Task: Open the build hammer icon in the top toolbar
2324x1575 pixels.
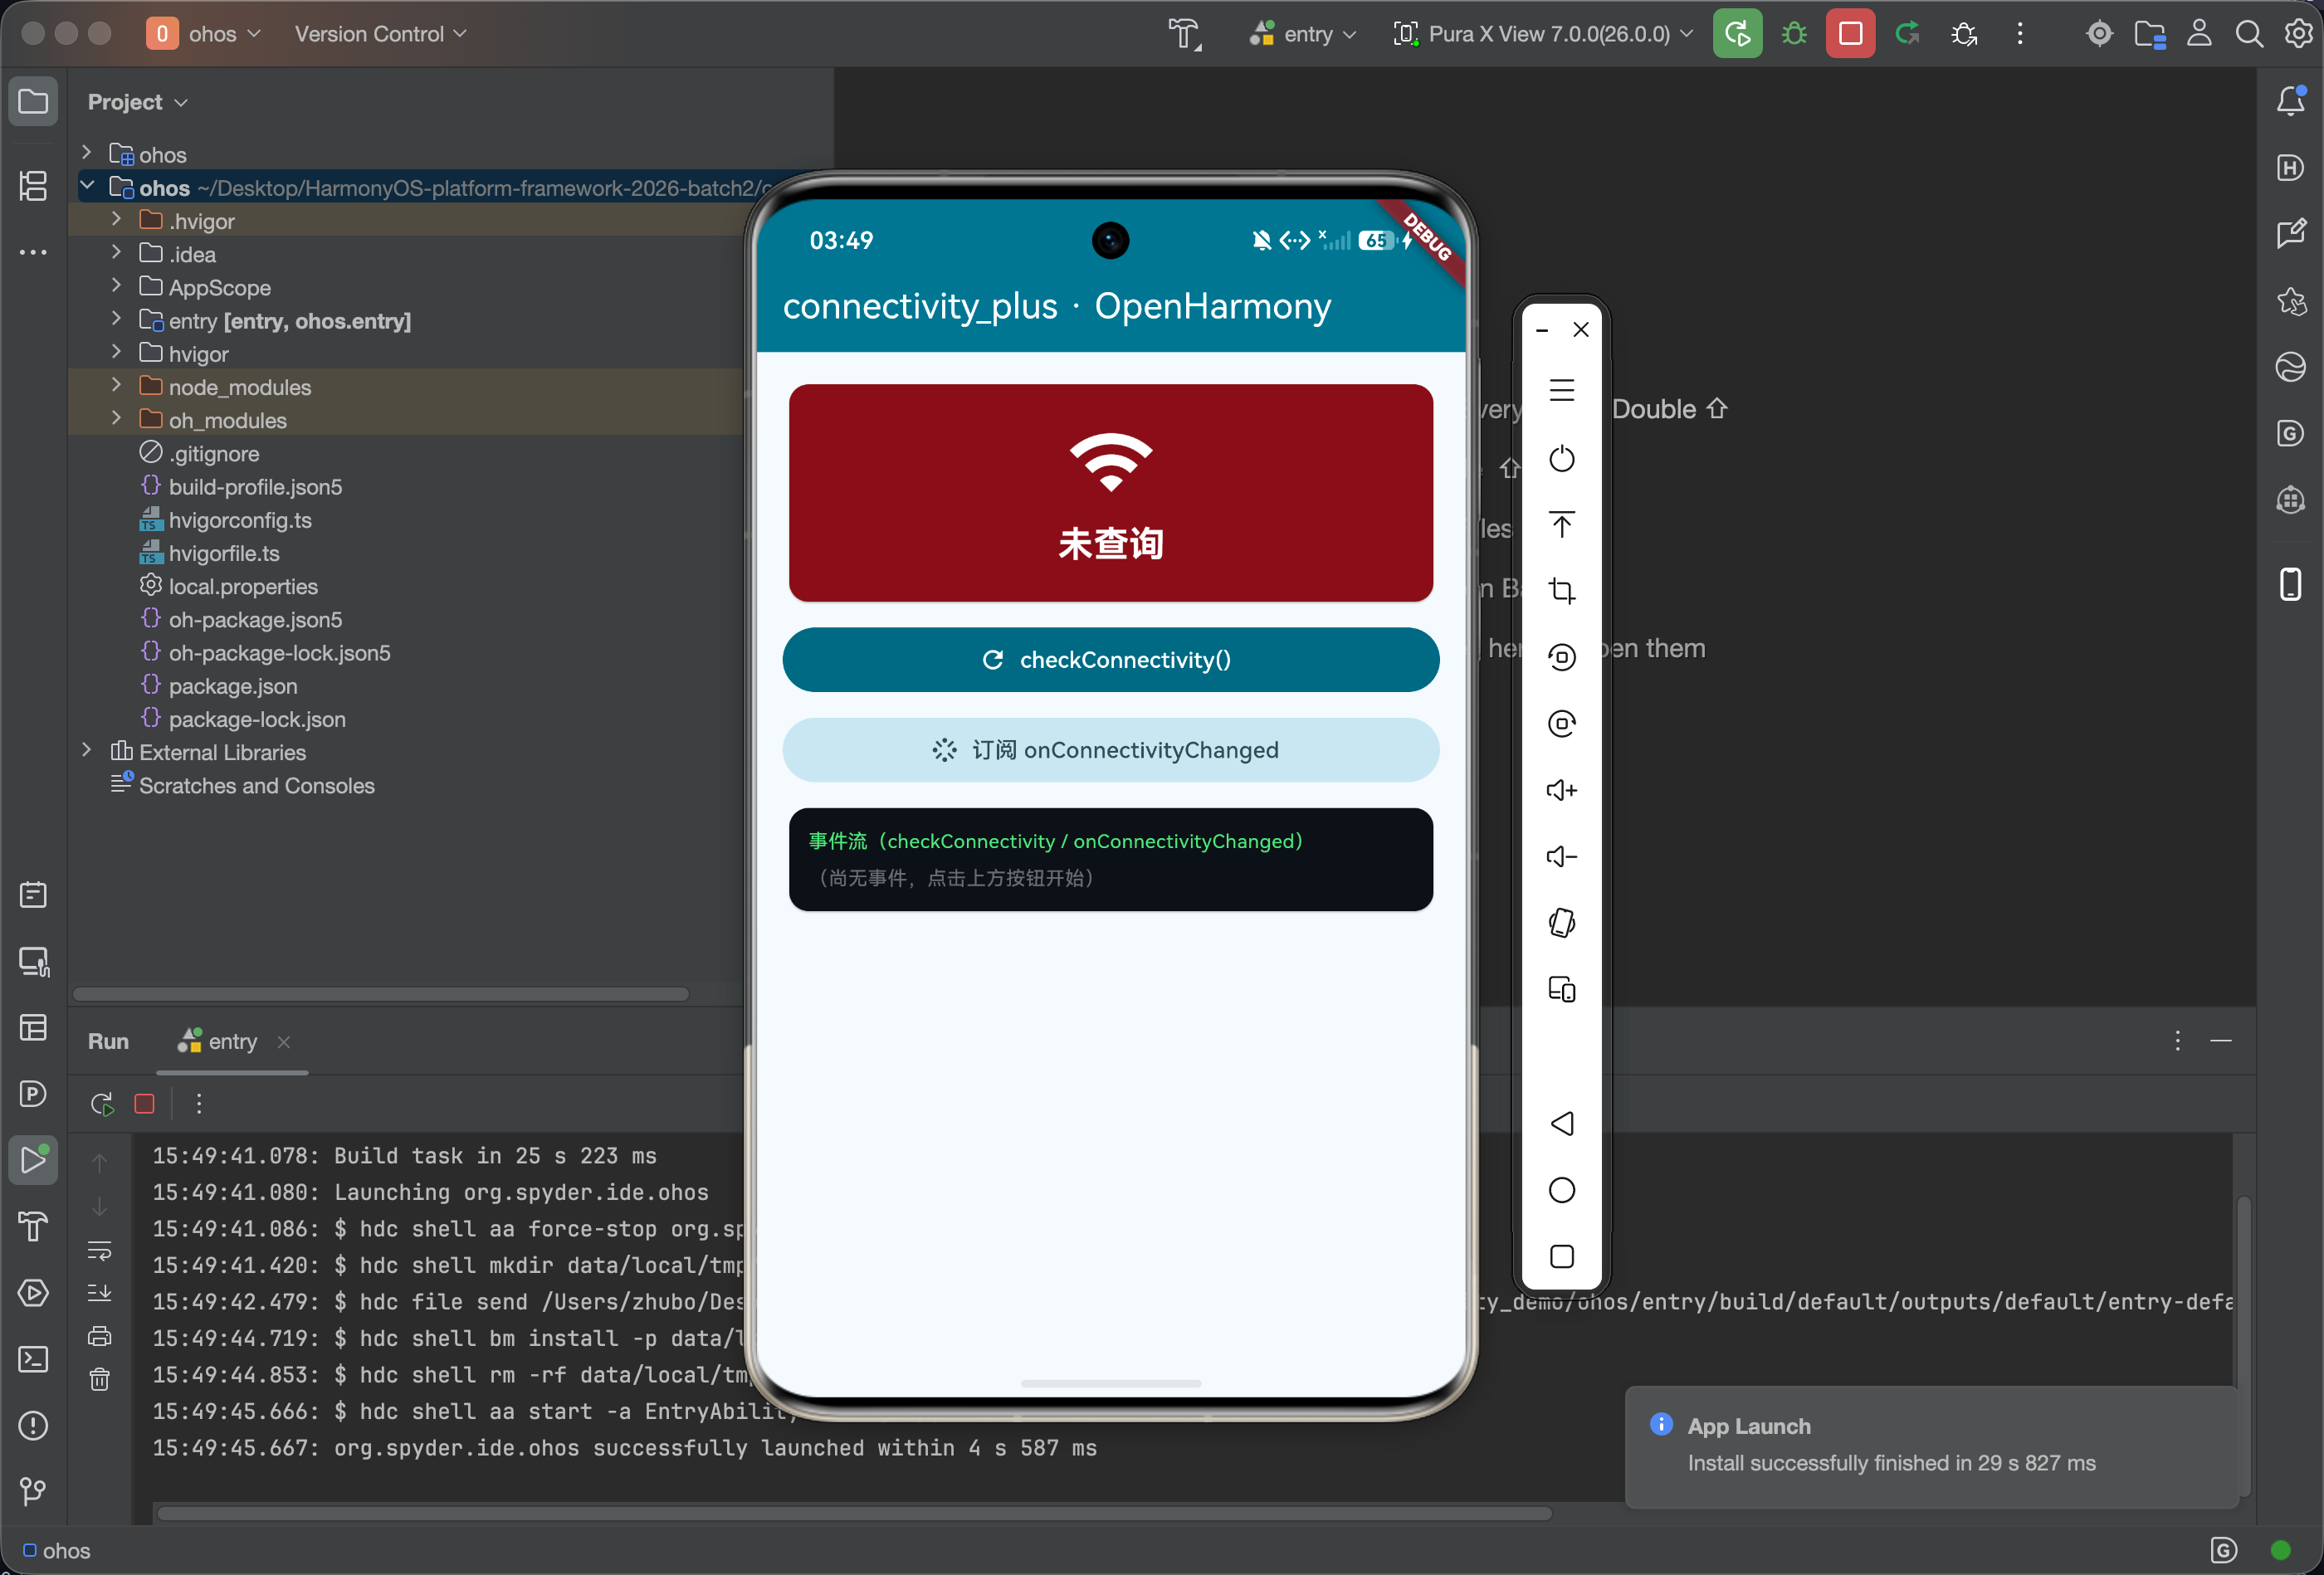Action: click(1185, 34)
